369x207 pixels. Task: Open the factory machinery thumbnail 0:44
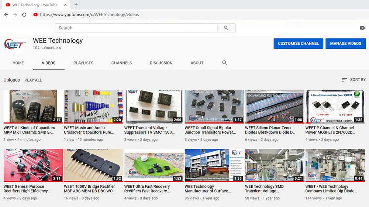335,165
